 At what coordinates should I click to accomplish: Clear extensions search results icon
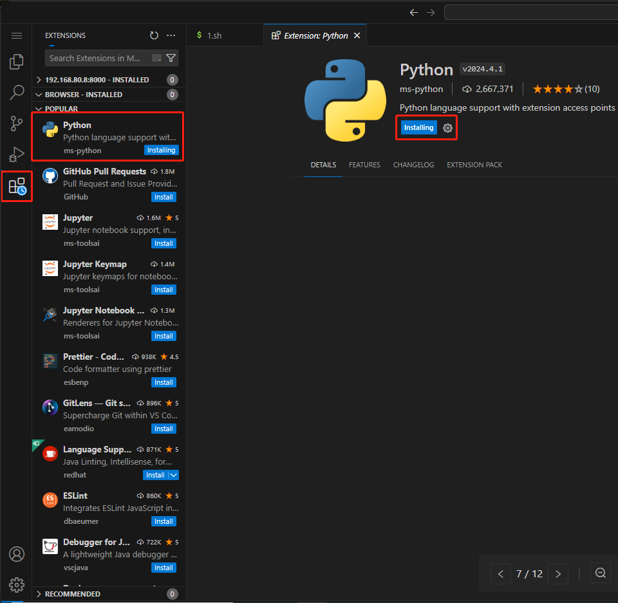tap(156, 58)
